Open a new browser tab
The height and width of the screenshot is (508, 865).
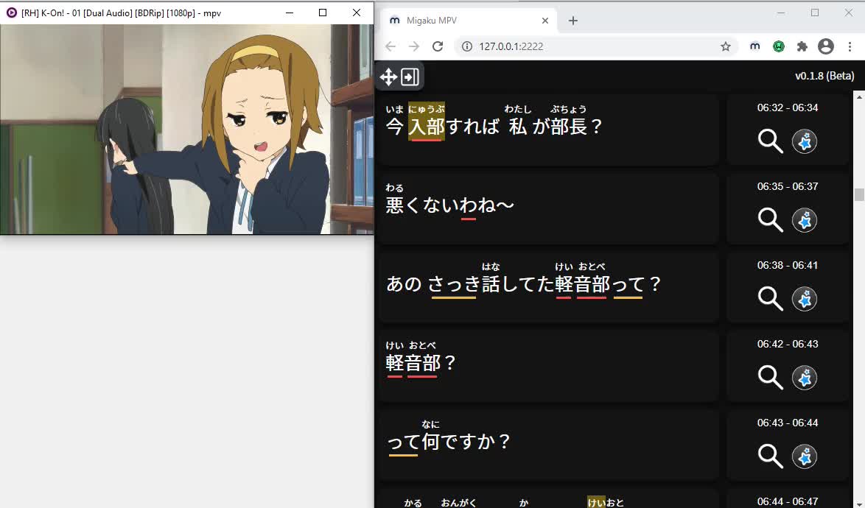[x=573, y=21]
